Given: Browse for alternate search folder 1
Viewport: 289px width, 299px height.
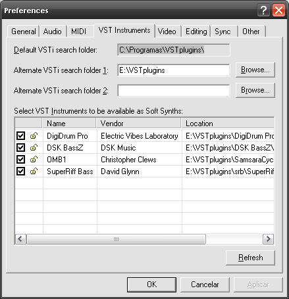Looking at the screenshot, I should pyautogui.click(x=255, y=70).
